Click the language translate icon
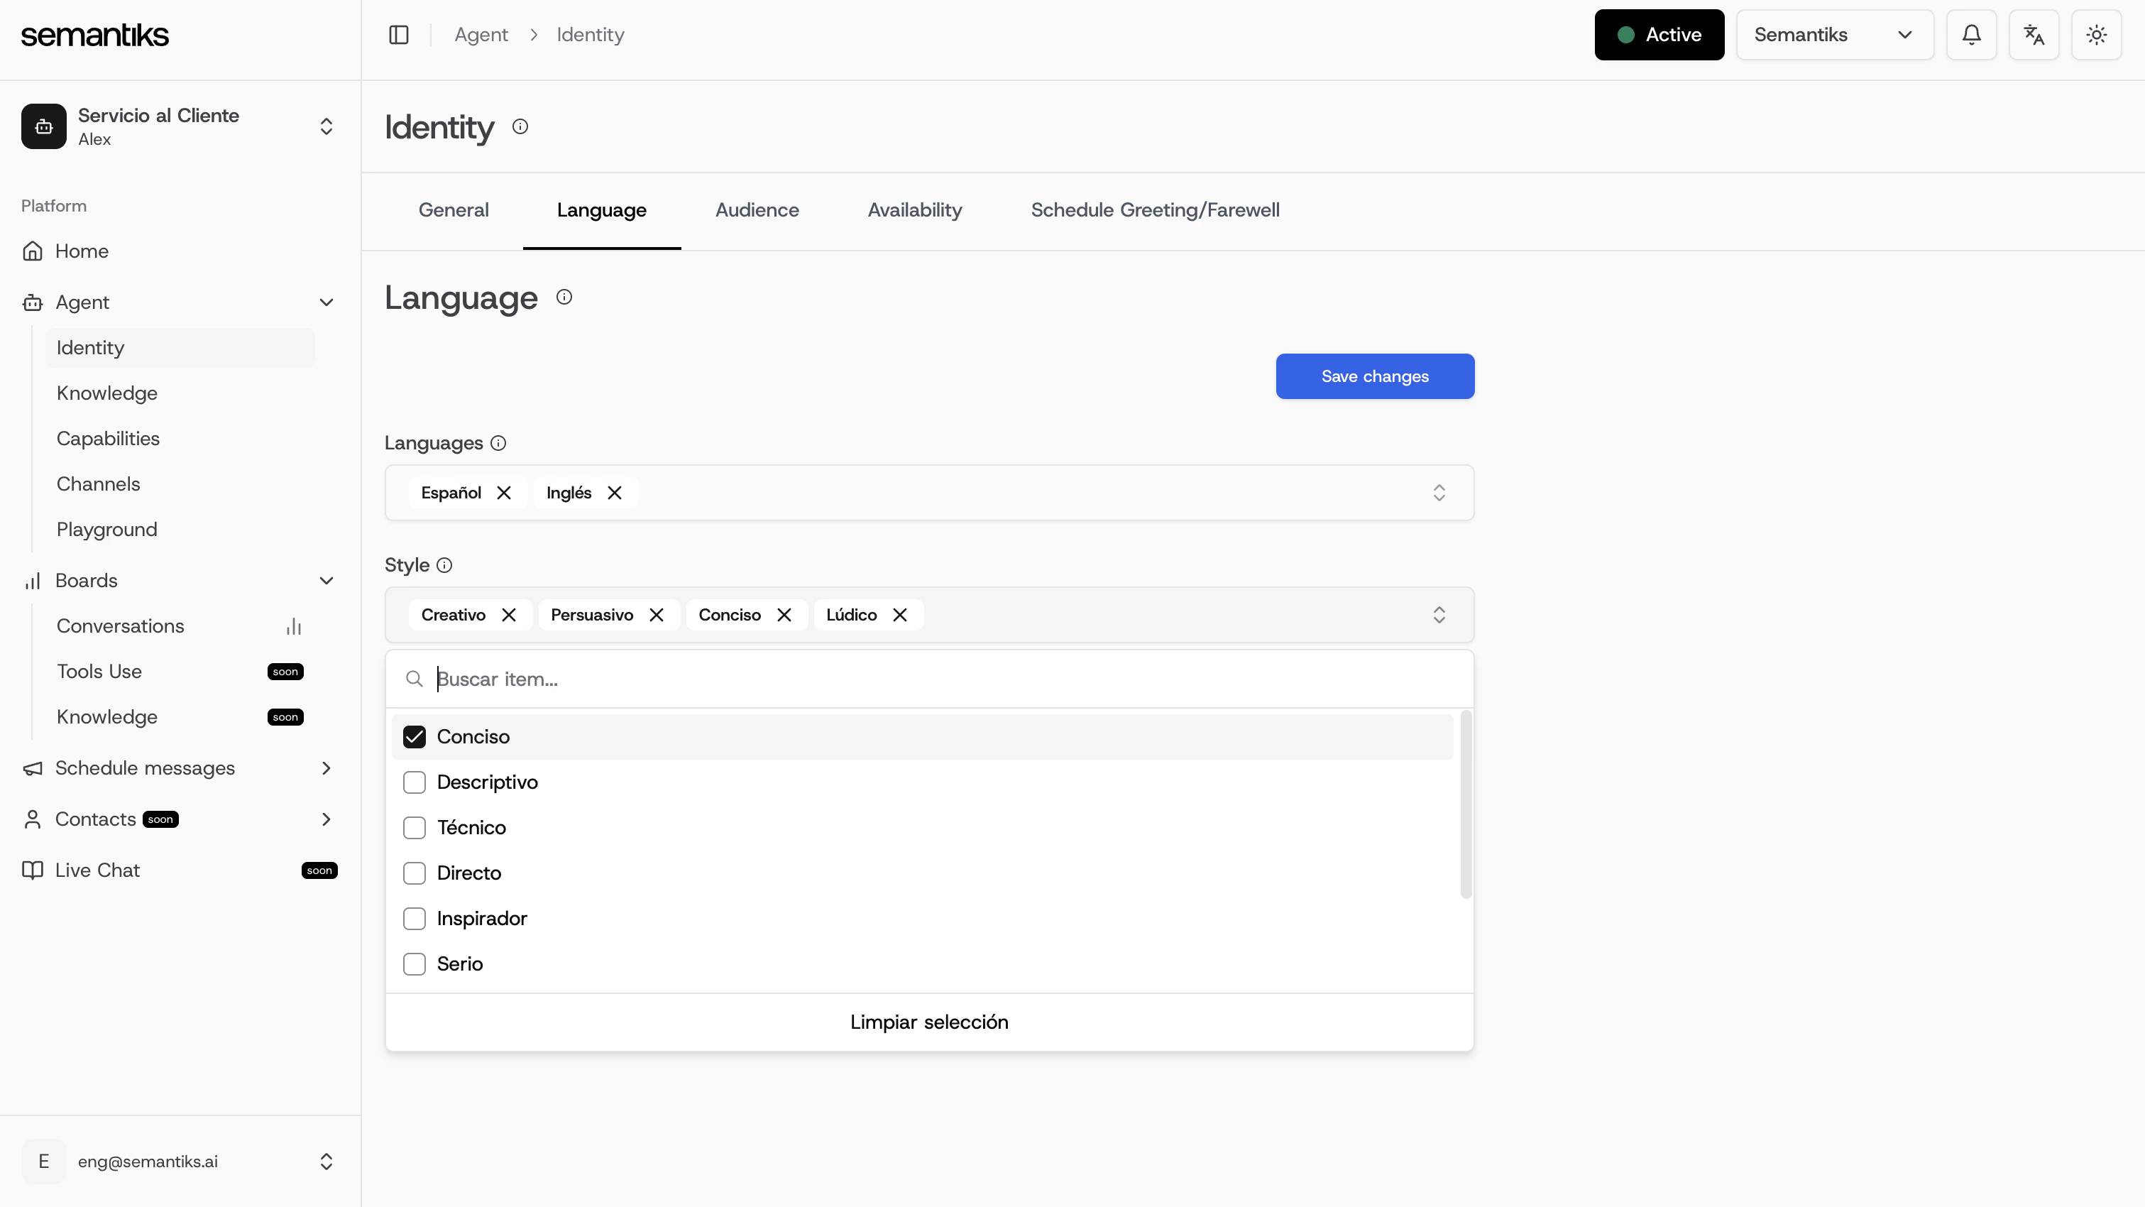 tap(2034, 35)
